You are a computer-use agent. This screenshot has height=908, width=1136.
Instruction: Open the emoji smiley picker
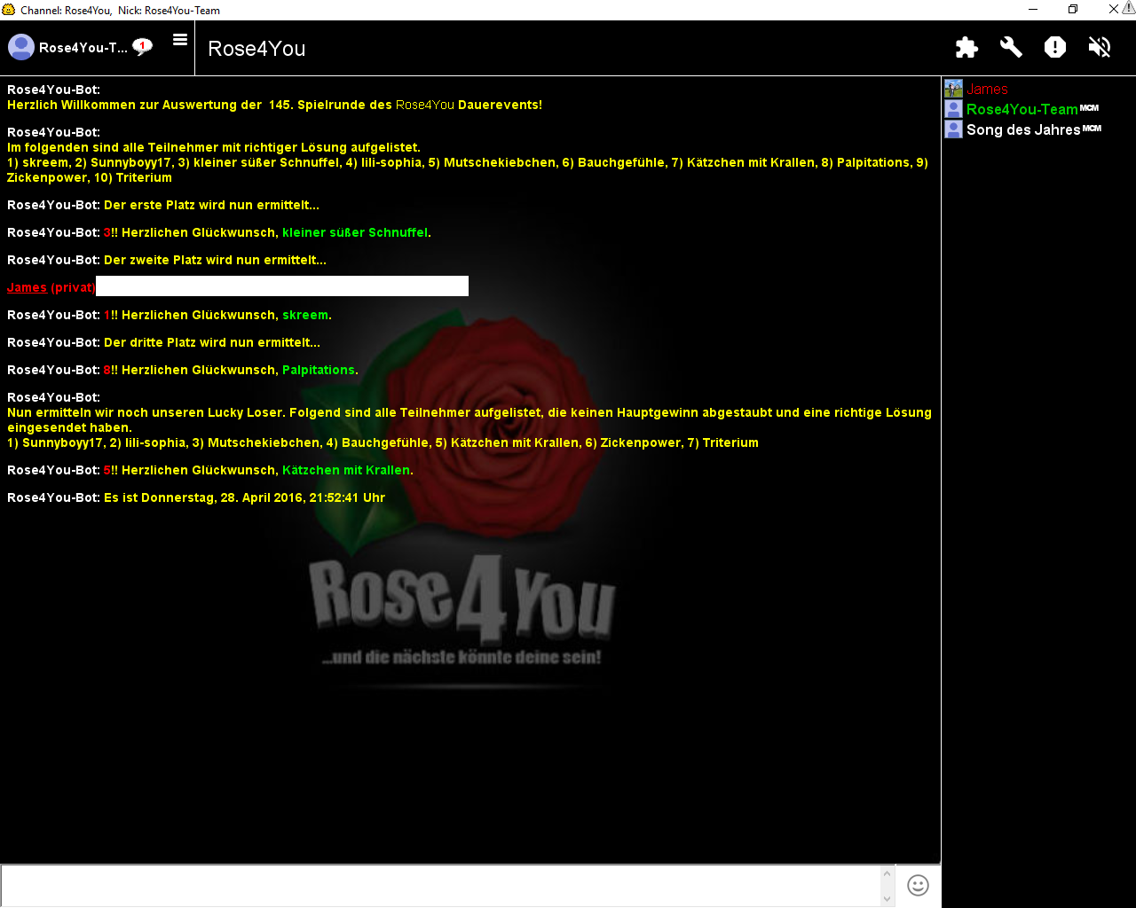(918, 885)
